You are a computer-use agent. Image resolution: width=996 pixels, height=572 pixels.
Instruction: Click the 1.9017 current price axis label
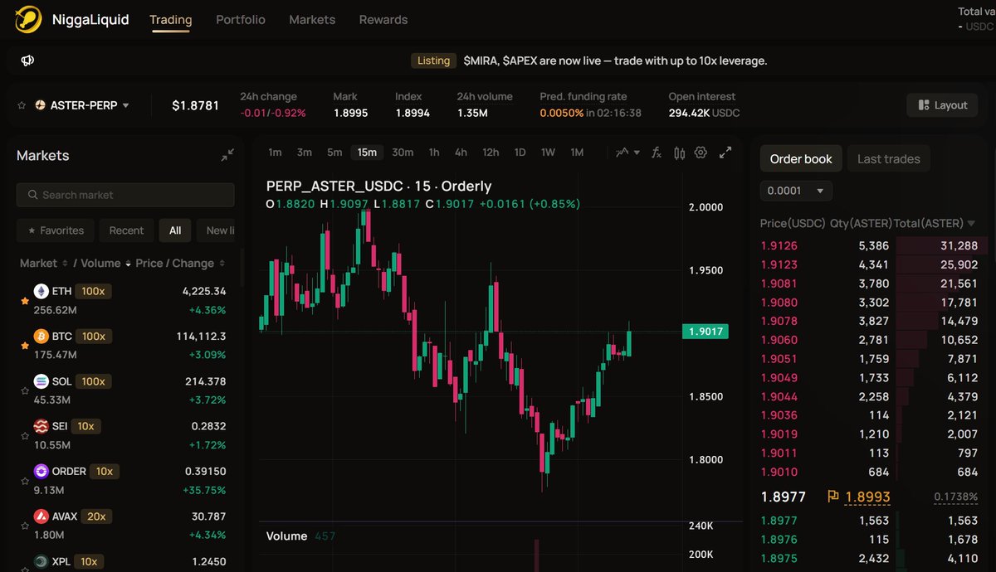click(x=705, y=332)
